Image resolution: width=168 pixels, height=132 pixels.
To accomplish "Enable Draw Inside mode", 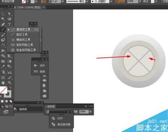I will tap(11, 107).
